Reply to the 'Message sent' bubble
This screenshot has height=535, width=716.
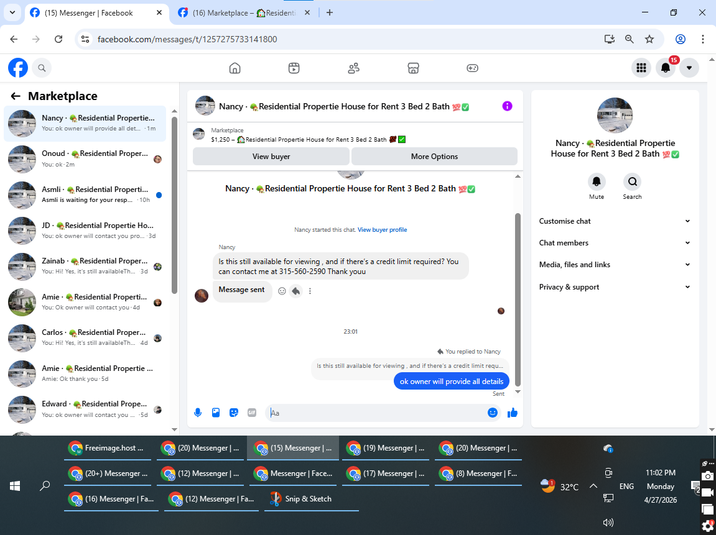point(296,291)
